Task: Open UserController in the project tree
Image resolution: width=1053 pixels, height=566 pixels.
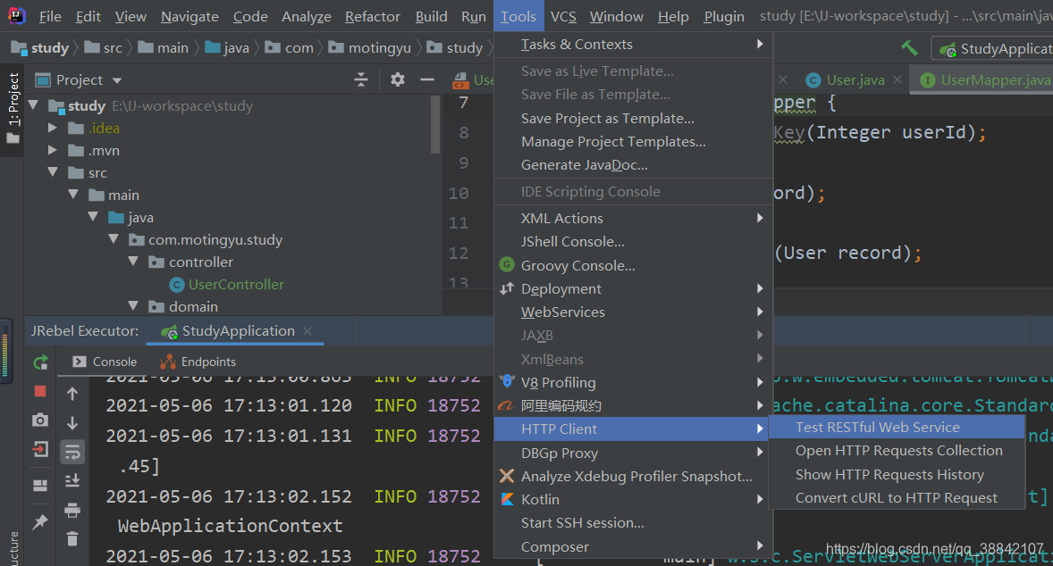Action: 236,285
